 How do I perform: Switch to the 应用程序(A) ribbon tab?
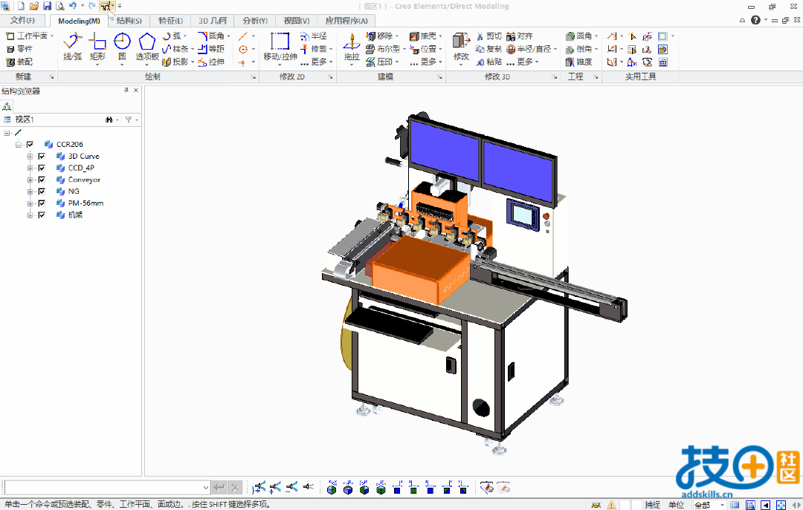[346, 21]
